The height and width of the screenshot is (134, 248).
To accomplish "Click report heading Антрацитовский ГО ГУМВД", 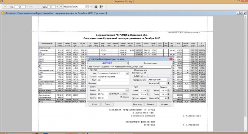I will pos(122,35).
